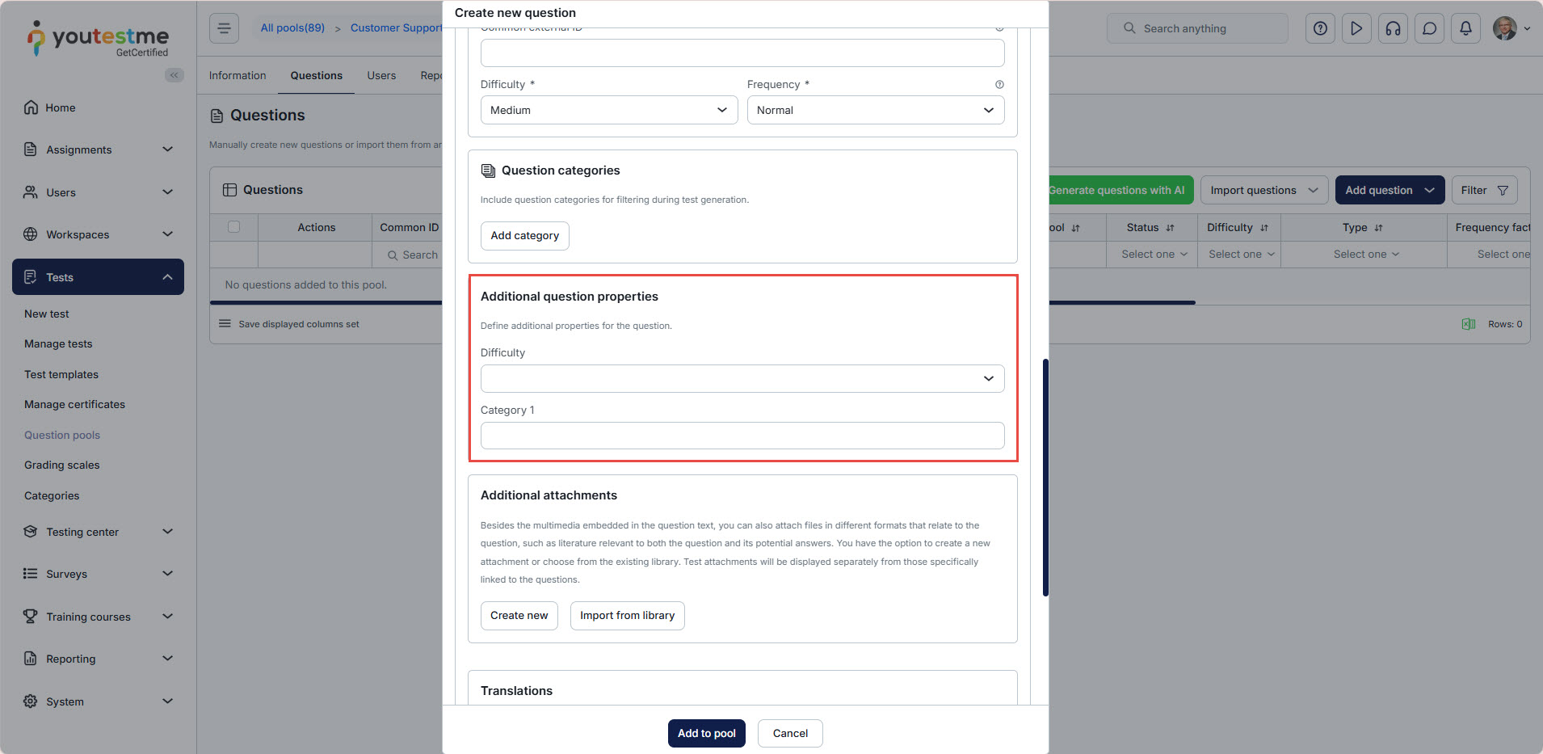Export table using Excel icon
Viewport: 1543px width, 754px height.
tap(1468, 324)
